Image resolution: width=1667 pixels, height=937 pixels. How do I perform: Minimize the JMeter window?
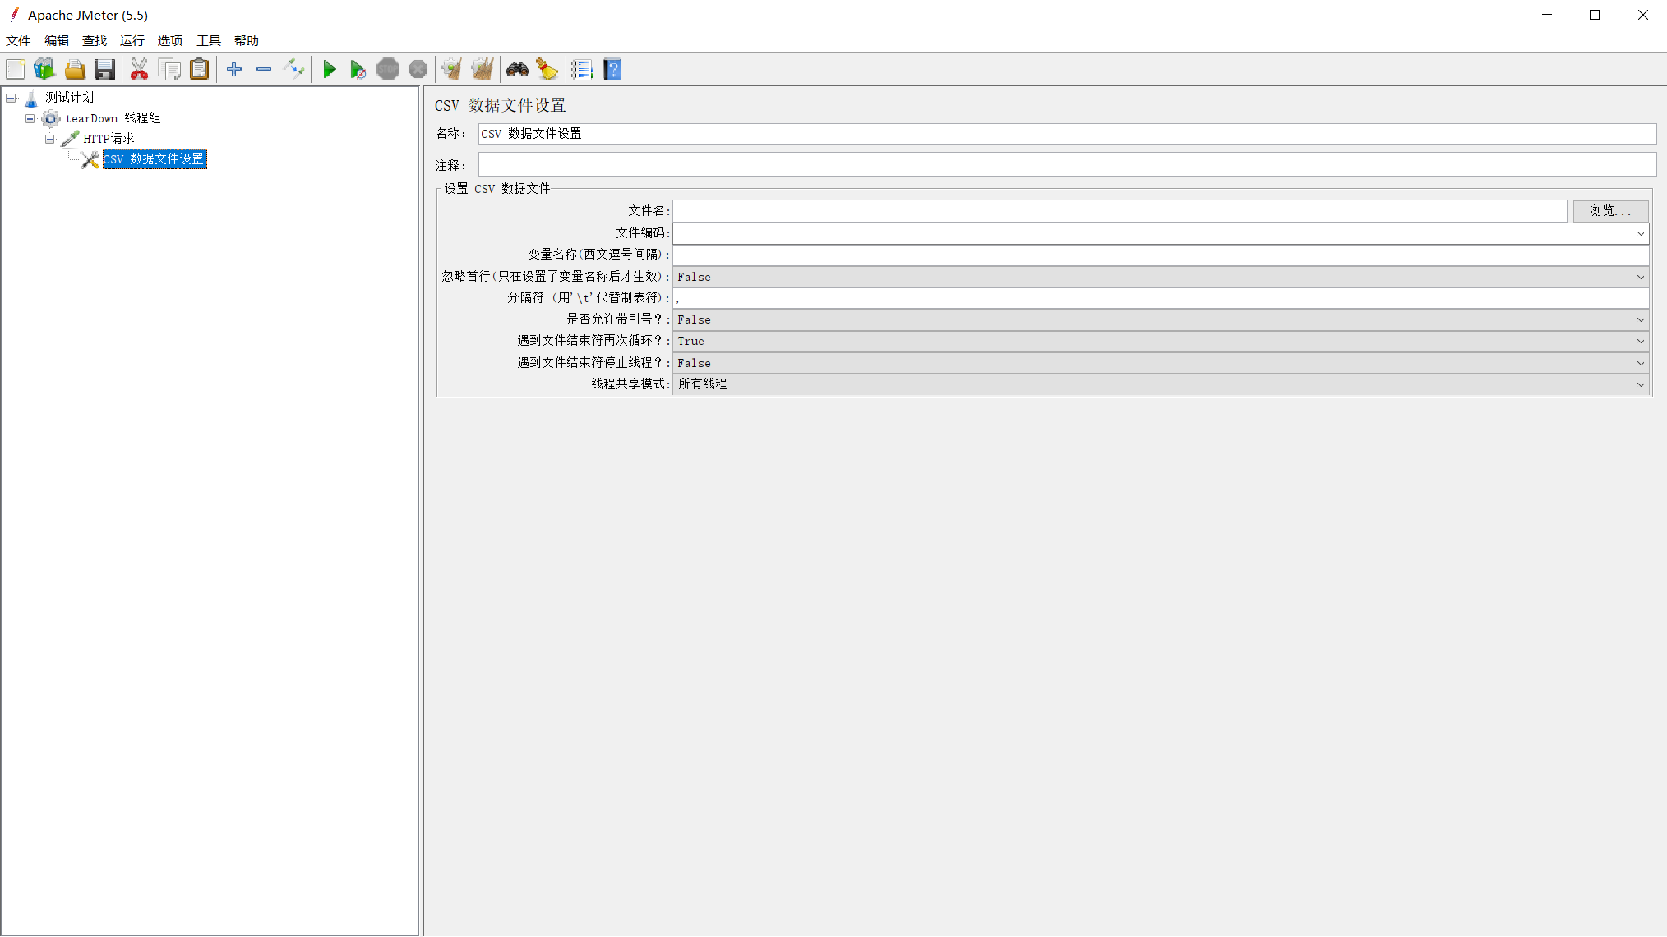(x=1547, y=15)
